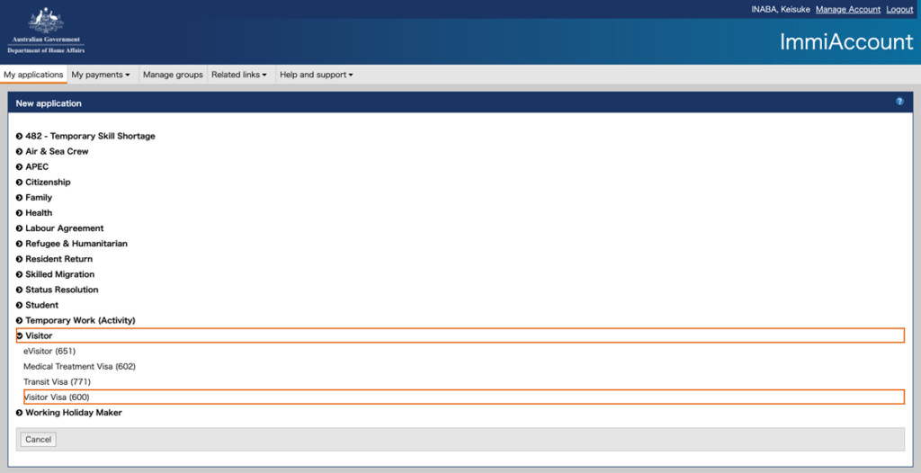Image resolution: width=921 pixels, height=473 pixels.
Task: Expand the Family category
Action: coord(34,198)
